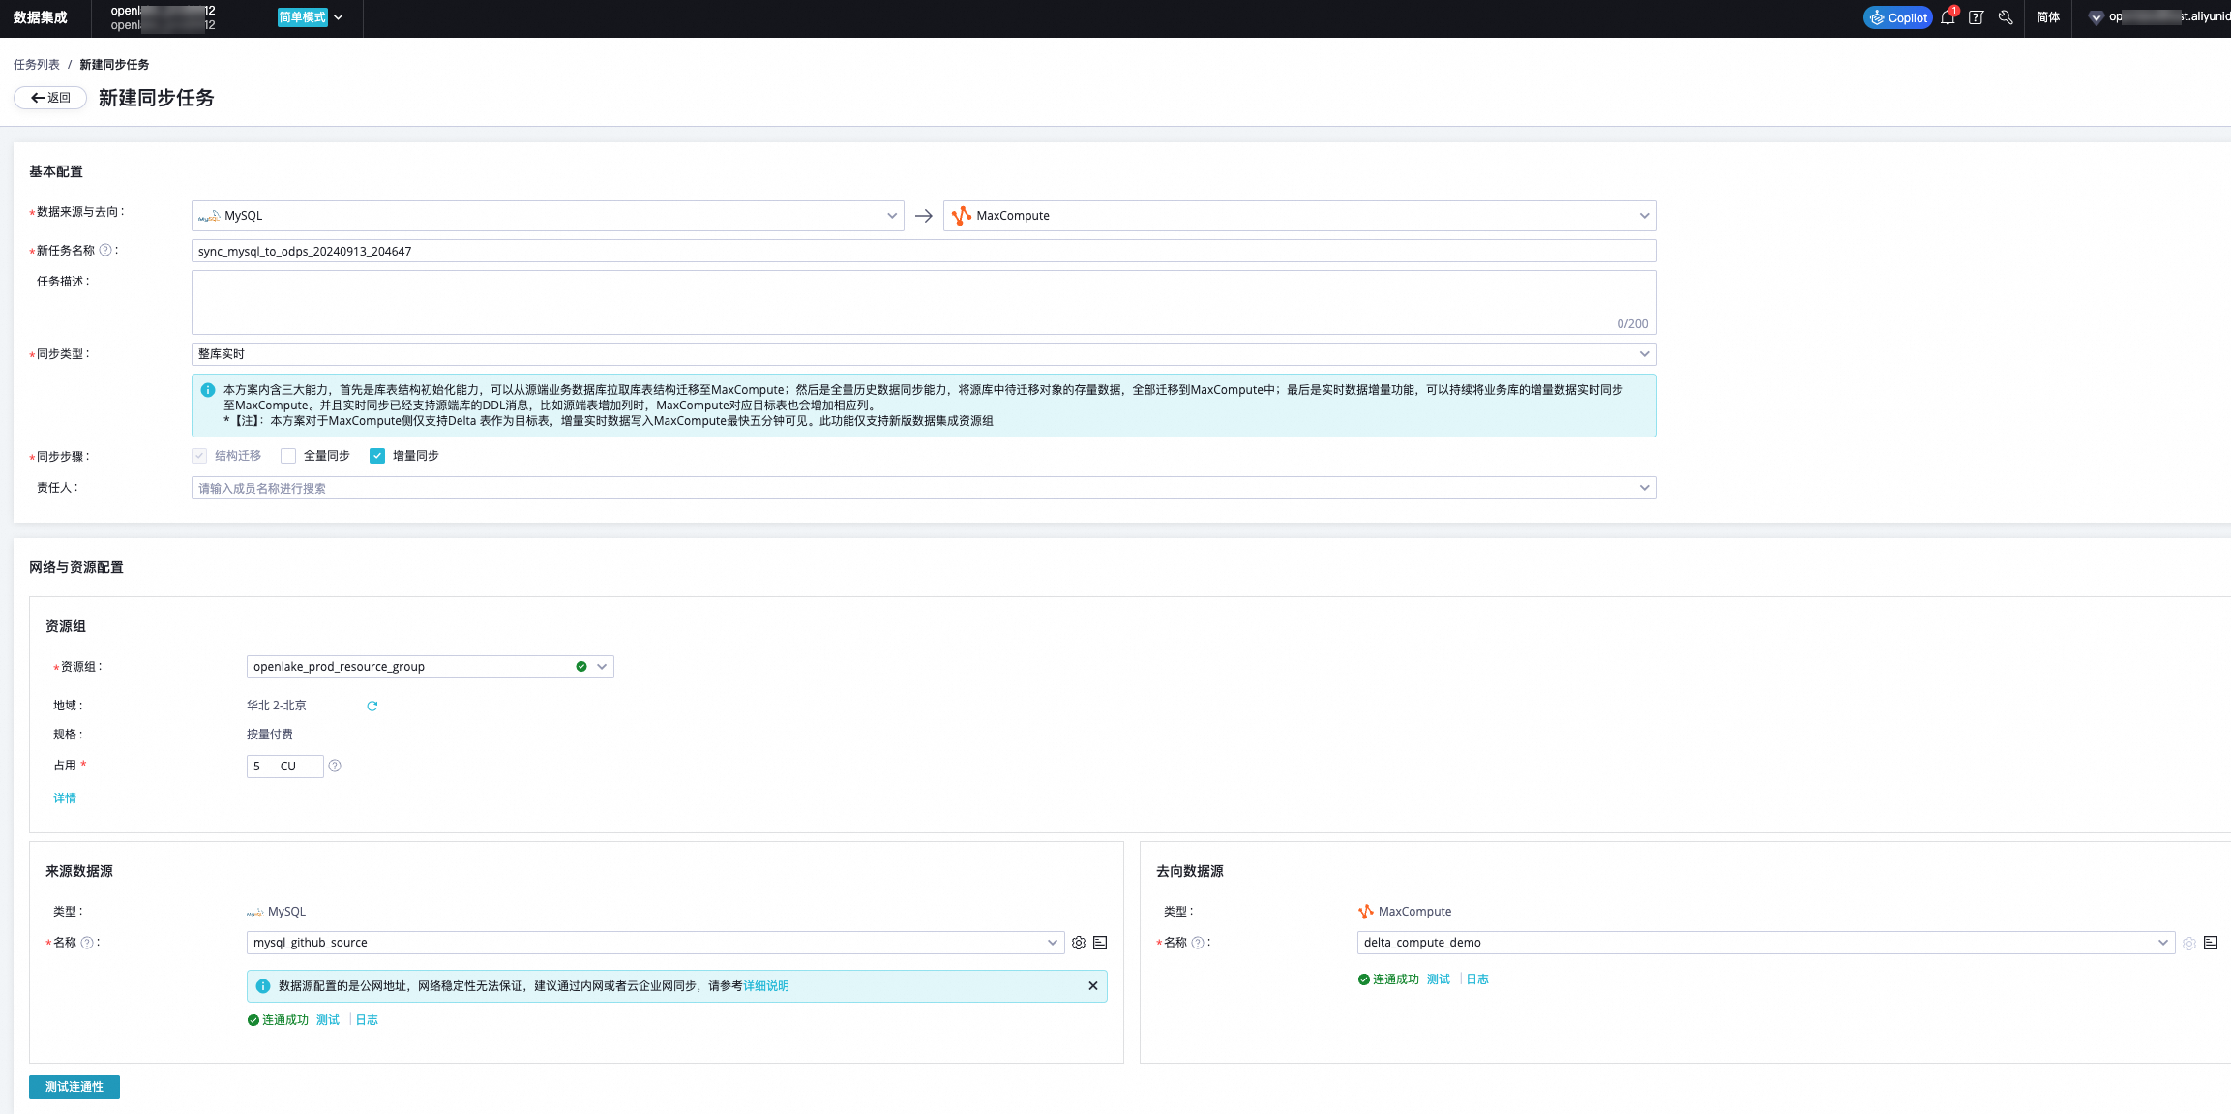Open the Copilot assistant
Screen dimensions: 2231x1114
1897,17
